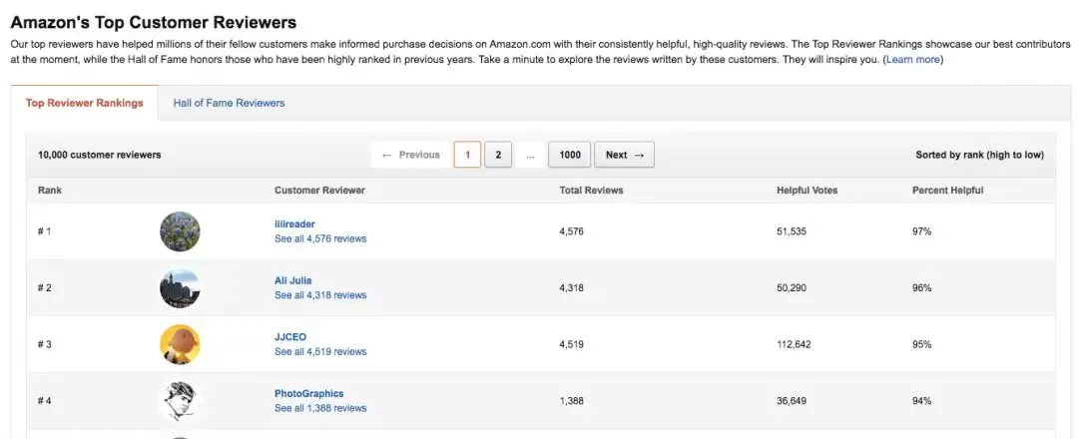Click the 36,649 helpful votes value
This screenshot has width=1078, height=439.
pos(792,400)
